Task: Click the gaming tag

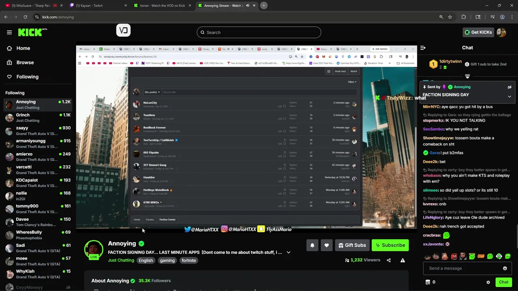Action: pos(167,261)
